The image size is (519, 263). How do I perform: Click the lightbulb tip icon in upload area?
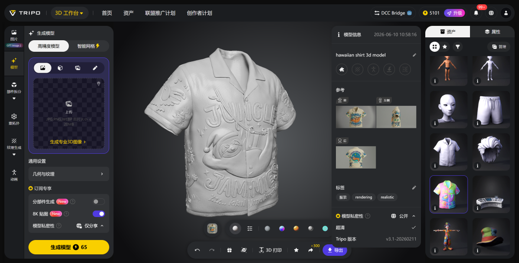[x=99, y=84]
